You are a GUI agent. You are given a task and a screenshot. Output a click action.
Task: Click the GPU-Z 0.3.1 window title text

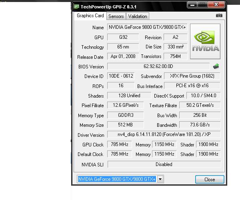click(x=108, y=7)
